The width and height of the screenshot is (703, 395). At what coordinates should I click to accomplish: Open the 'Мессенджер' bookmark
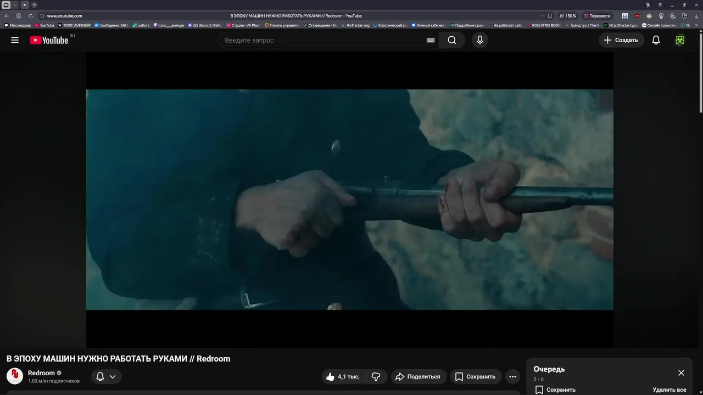click(18, 25)
